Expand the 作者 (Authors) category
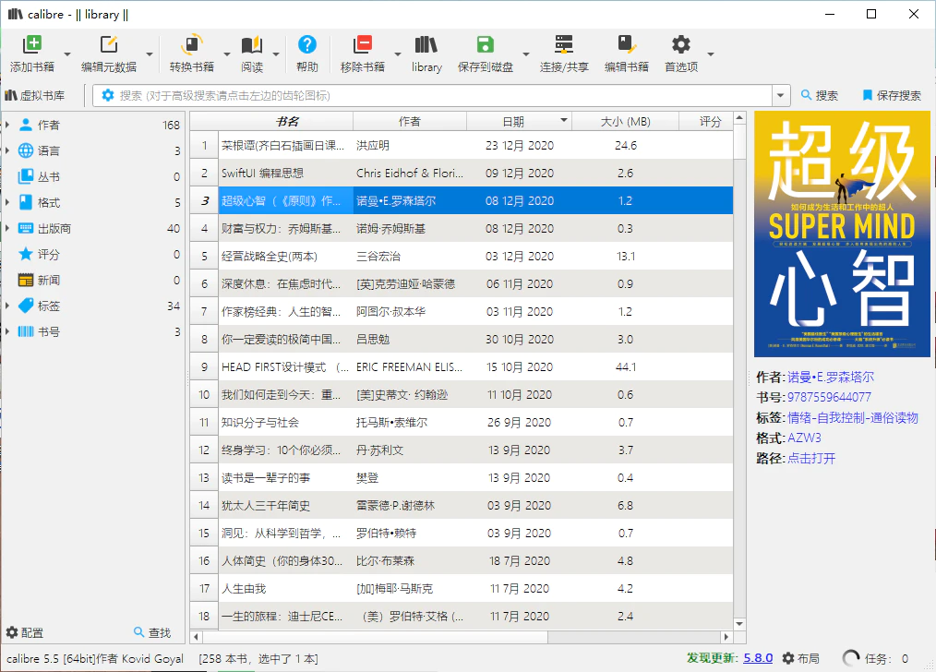This screenshot has height=672, width=936. pyautogui.click(x=9, y=124)
